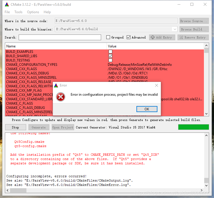Screen dimensions: 214x198
Task: Click the horizontal scrollbar thumb in the log
Action: (18, 190)
